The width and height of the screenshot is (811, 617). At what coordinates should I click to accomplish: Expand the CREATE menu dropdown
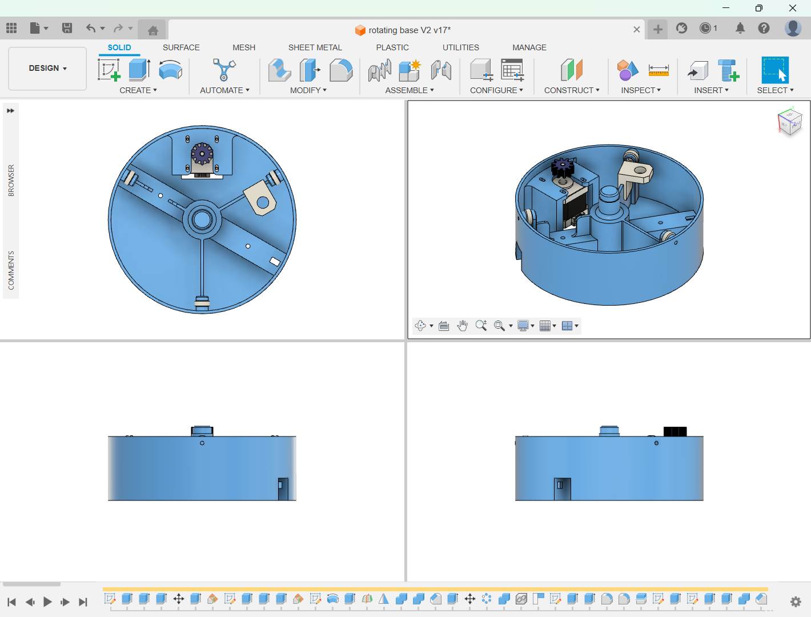click(x=138, y=90)
